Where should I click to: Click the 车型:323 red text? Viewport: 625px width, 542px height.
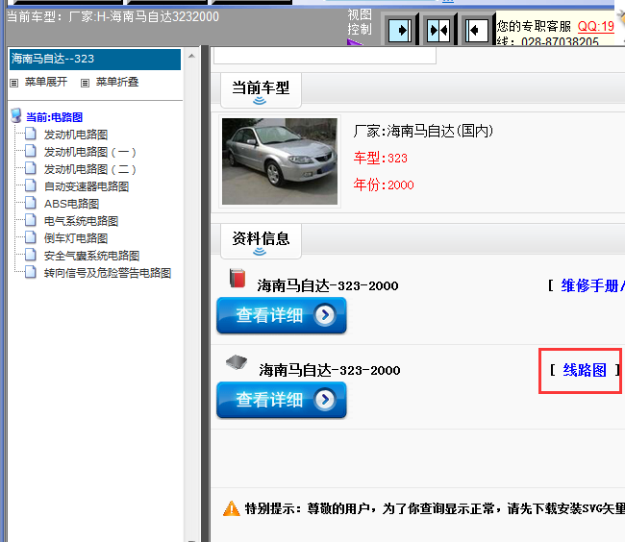coord(380,159)
